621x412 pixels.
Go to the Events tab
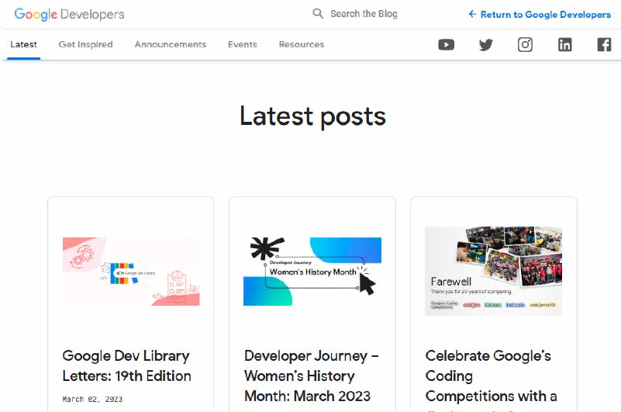[243, 44]
